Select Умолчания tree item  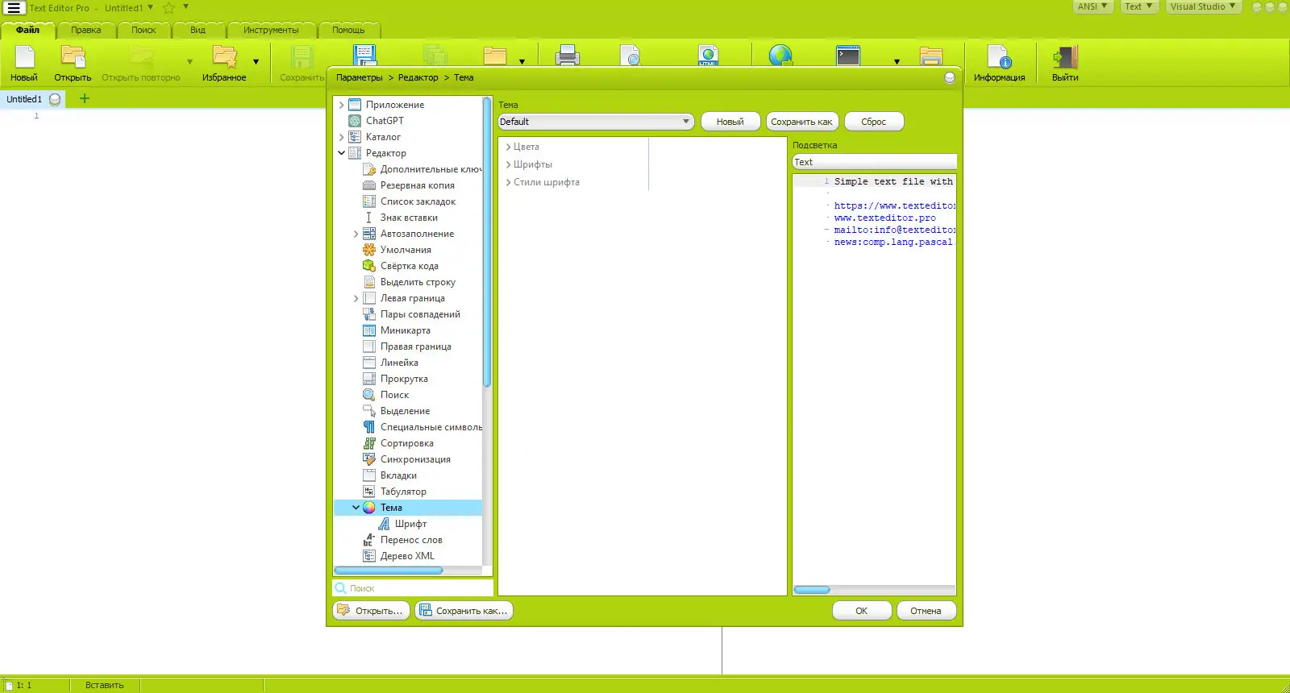pyautogui.click(x=406, y=250)
